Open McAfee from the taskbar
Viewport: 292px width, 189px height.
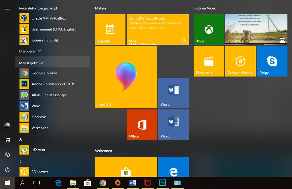click(x=147, y=183)
